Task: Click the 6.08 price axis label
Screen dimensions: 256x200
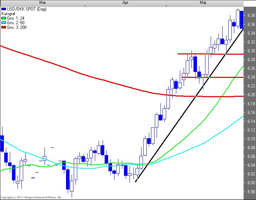Action: (x=251, y=148)
